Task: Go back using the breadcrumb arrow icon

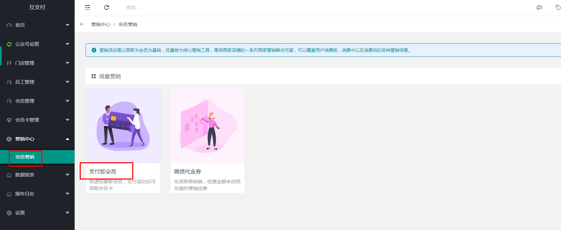Action: tap(82, 24)
